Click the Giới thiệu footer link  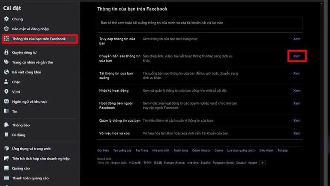(x=103, y=151)
